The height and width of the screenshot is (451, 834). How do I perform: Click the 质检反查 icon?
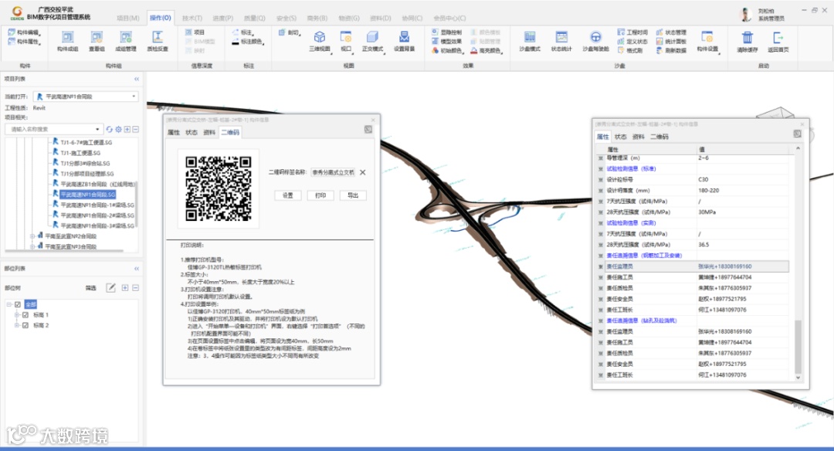(158, 41)
